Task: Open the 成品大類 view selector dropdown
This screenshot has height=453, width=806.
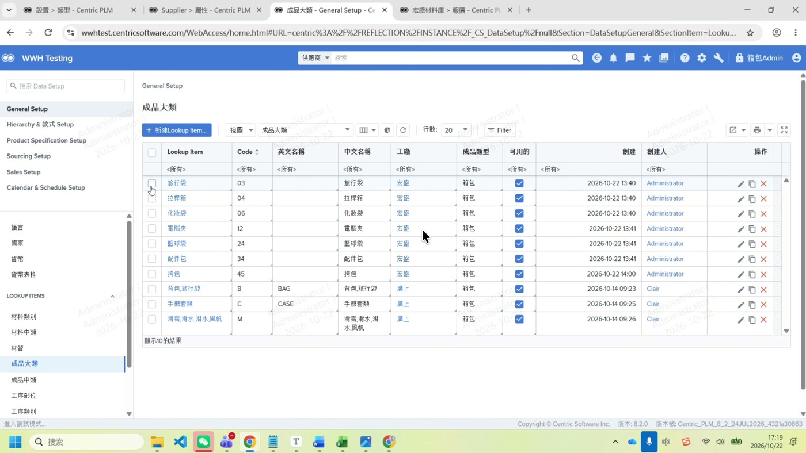Action: (306, 130)
